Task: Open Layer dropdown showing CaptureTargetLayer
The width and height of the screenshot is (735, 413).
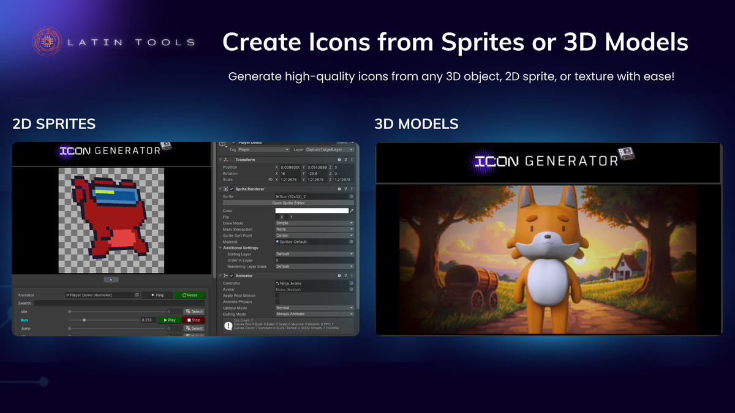Action: (330, 149)
